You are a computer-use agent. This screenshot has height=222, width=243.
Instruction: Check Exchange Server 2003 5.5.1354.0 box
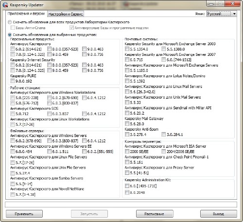click(x=127, y=49)
